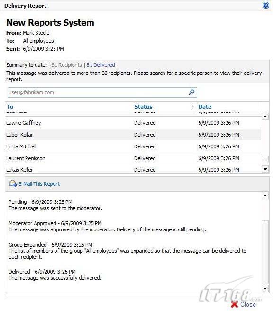Click details pane scroll down arrow
The height and width of the screenshot is (311, 273).
click(265, 288)
